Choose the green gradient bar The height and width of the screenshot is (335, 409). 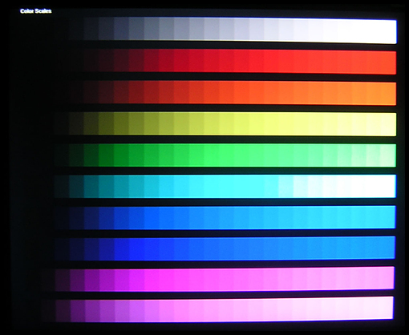coord(225,155)
